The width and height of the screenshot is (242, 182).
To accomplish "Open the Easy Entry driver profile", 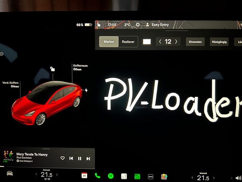I will (157, 25).
